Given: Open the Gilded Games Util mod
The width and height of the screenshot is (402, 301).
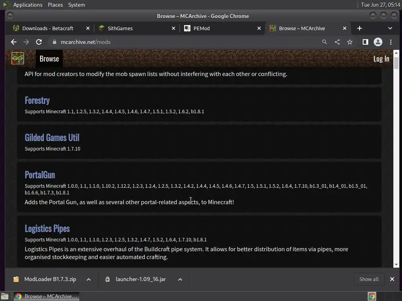Looking at the screenshot, I should point(52,138).
